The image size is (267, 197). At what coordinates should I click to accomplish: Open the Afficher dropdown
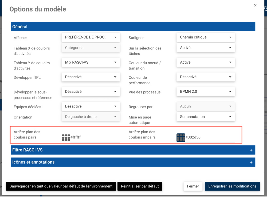pyautogui.click(x=91, y=37)
